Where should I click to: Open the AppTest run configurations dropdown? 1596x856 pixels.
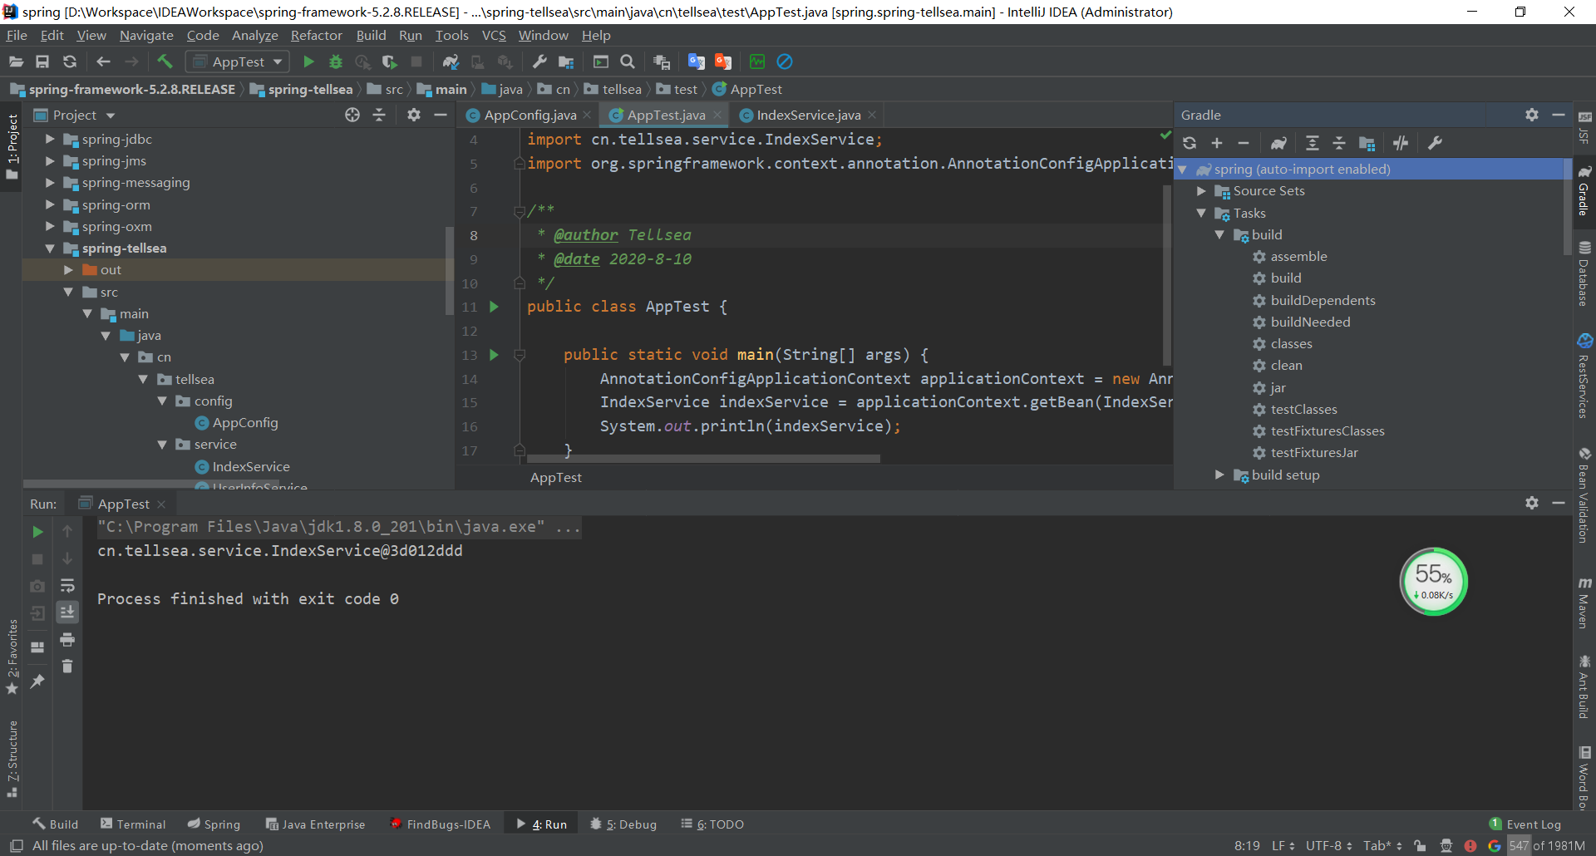point(276,61)
